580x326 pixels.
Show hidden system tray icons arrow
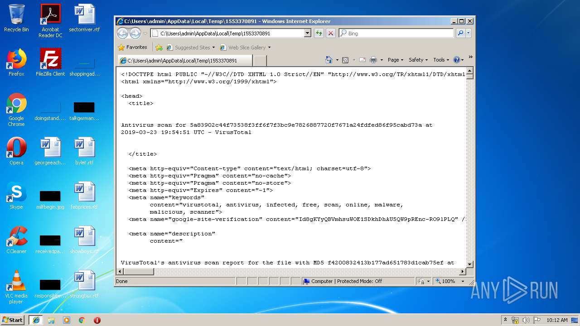coord(505,320)
